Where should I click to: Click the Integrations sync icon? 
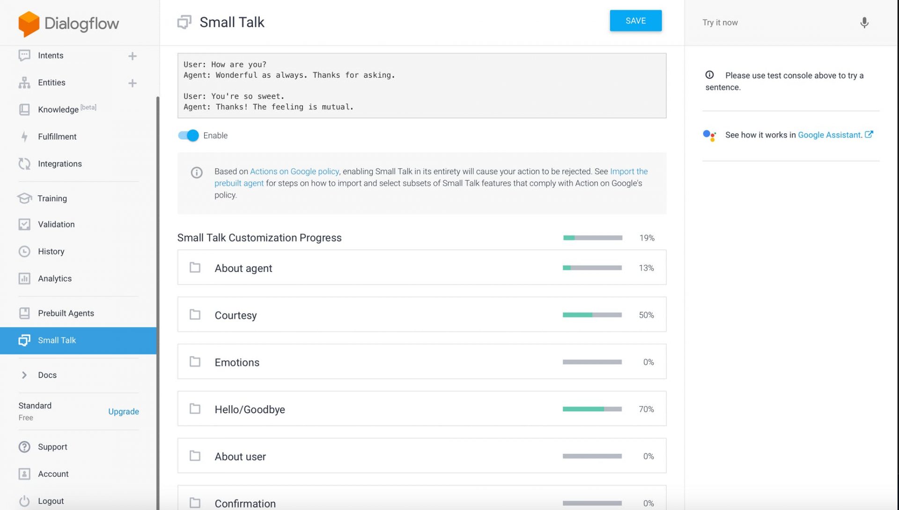24,164
